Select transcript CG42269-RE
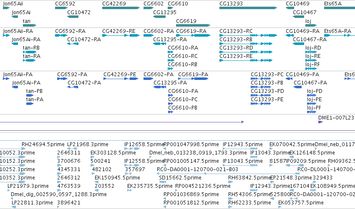The height and width of the screenshot is (209, 355). (118, 31)
